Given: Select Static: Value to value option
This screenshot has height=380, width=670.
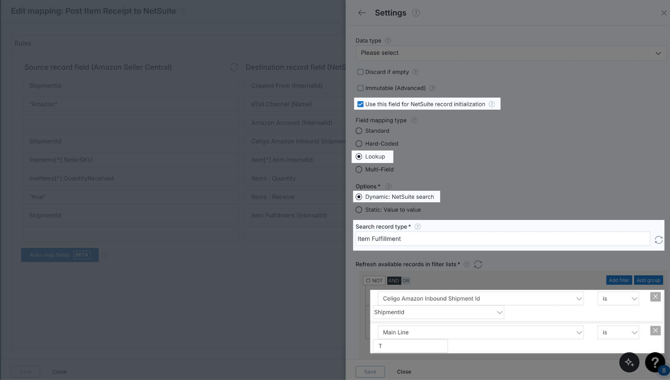Looking at the screenshot, I should coord(359,210).
